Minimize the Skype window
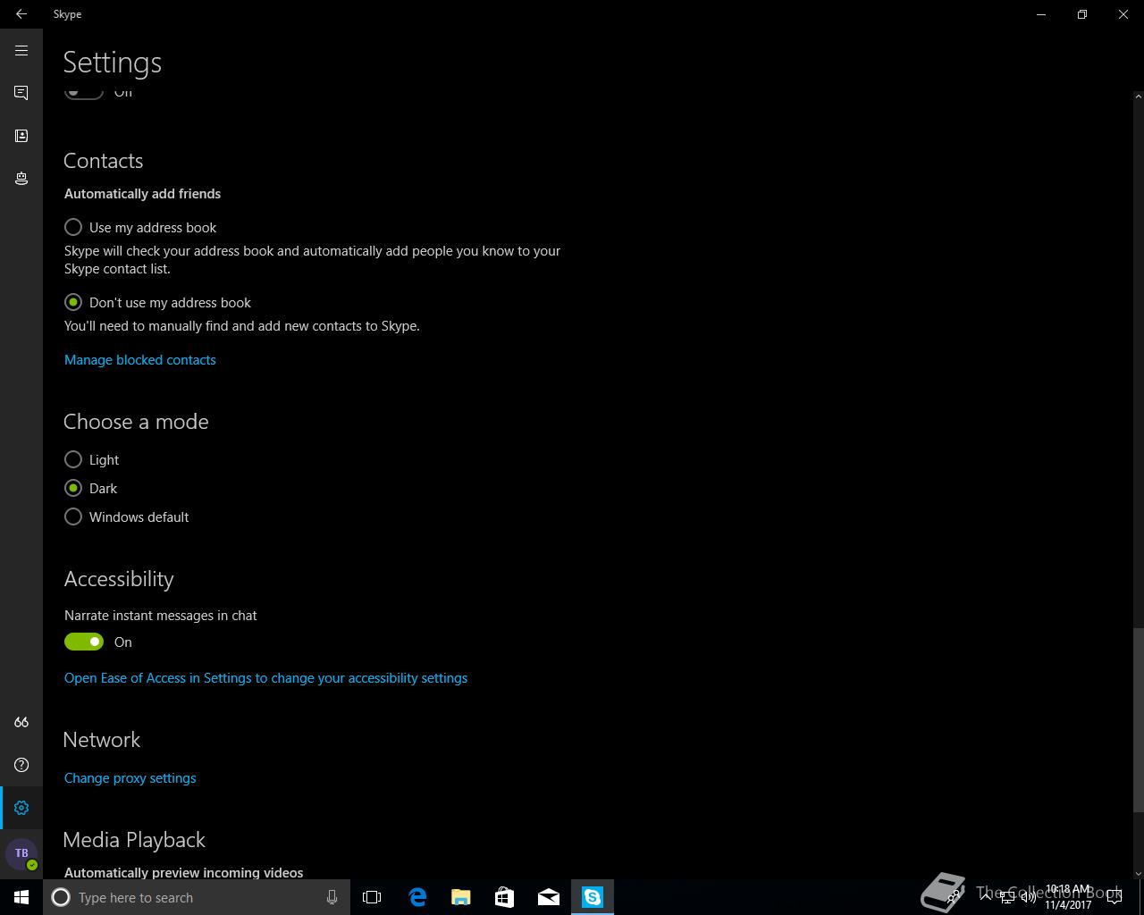This screenshot has width=1144, height=915. [1041, 14]
